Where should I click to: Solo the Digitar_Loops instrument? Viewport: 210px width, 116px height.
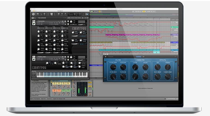[68, 57]
